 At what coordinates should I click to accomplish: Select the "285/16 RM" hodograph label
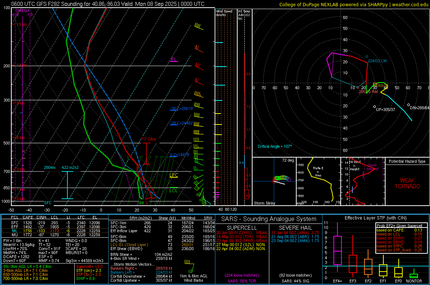pyautogui.click(x=368, y=92)
